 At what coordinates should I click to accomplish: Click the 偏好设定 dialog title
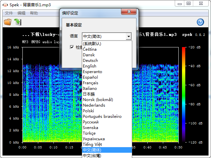[x=70, y=13]
